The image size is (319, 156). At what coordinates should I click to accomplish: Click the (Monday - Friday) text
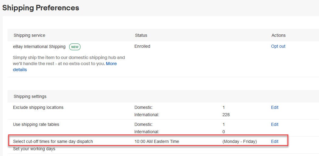pyautogui.click(x=239, y=141)
